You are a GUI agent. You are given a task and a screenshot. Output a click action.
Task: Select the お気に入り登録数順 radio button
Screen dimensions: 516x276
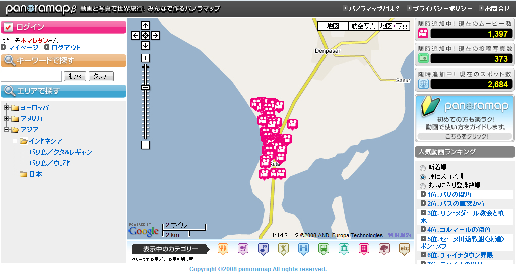coord(423,186)
